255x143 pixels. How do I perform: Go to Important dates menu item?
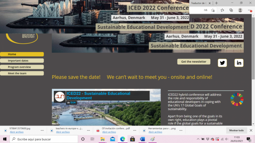[22, 61]
